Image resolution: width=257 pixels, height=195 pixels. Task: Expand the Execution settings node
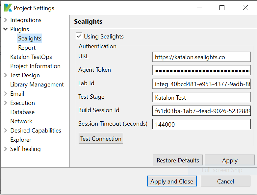[x=6, y=103]
